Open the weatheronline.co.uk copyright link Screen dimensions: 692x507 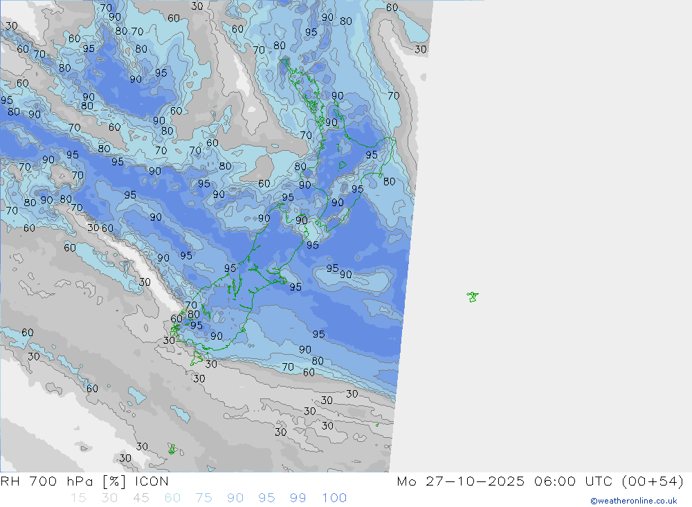(x=634, y=501)
